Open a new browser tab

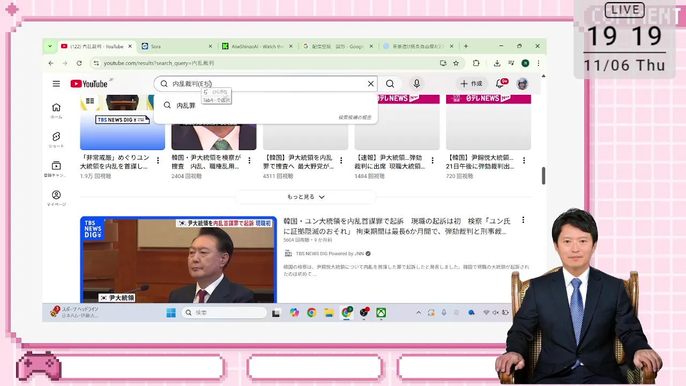466,46
